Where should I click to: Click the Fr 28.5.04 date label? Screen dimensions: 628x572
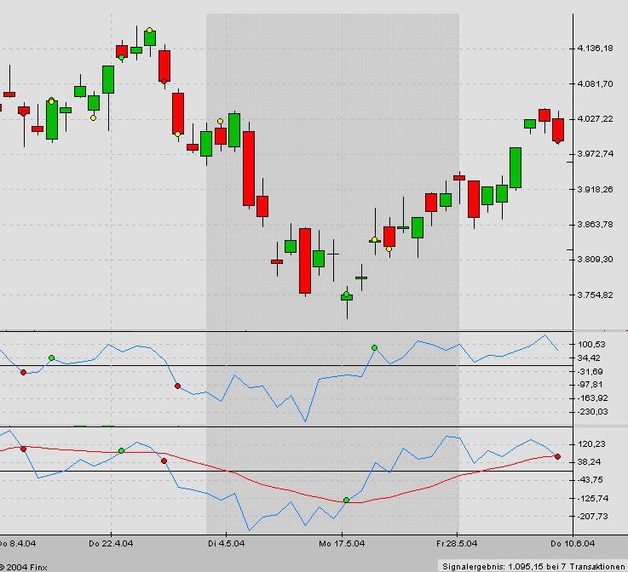457,544
